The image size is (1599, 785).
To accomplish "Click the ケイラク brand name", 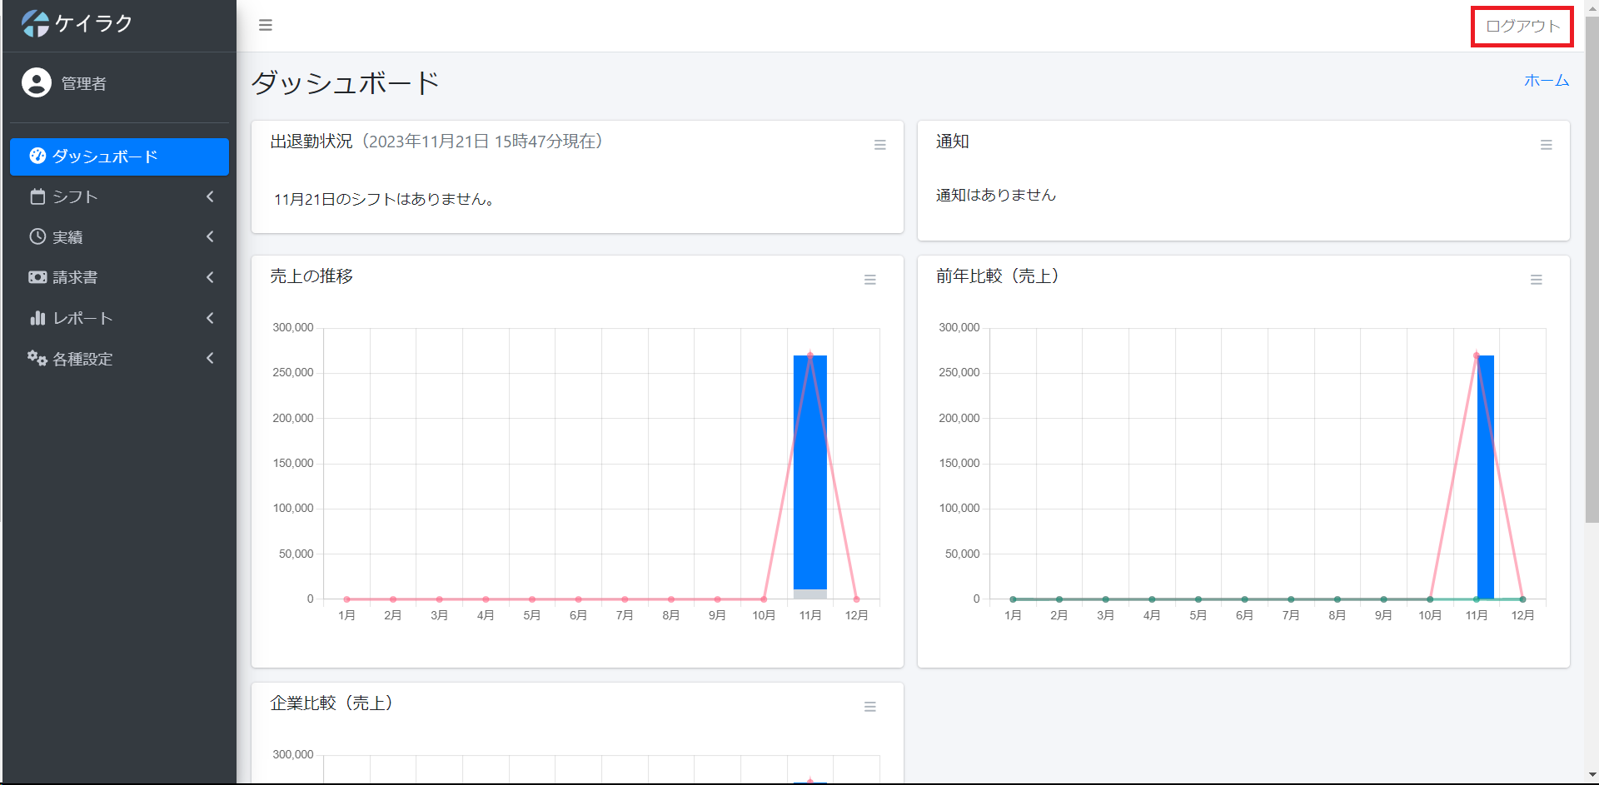I will pyautogui.click(x=94, y=23).
